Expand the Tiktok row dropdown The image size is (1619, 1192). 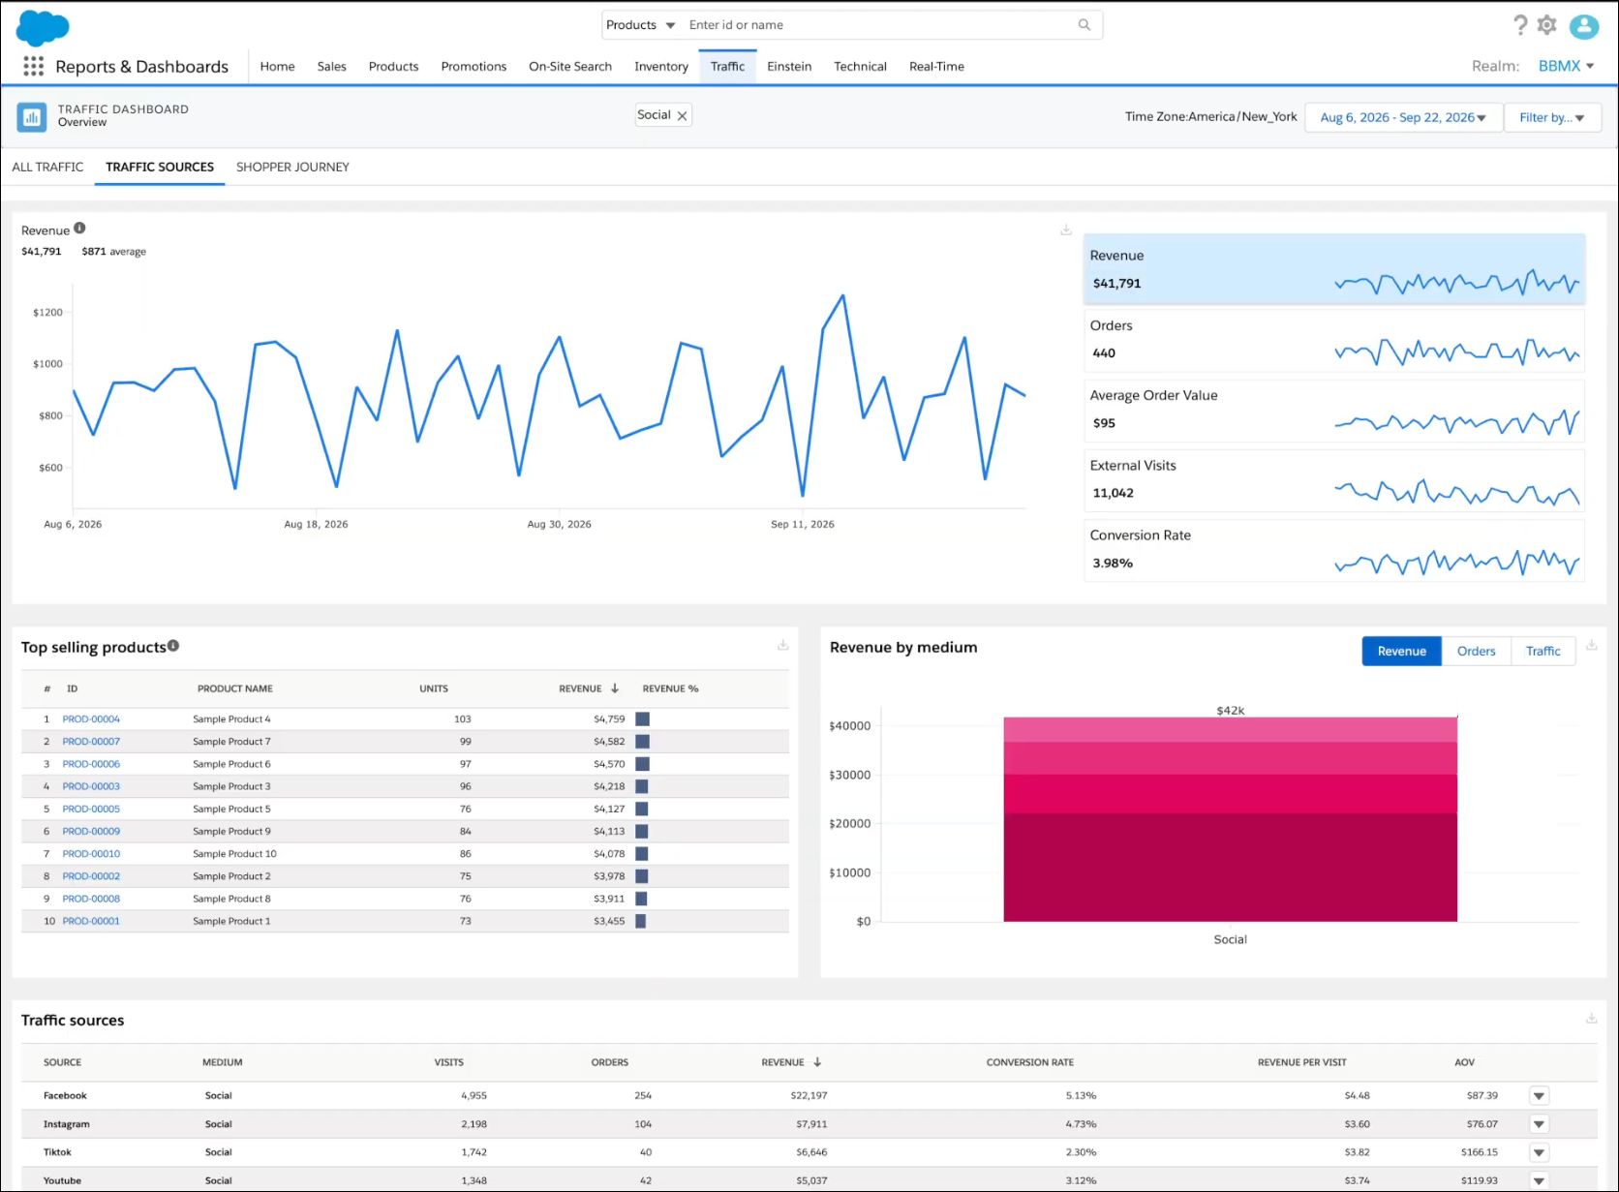coord(1539,1152)
